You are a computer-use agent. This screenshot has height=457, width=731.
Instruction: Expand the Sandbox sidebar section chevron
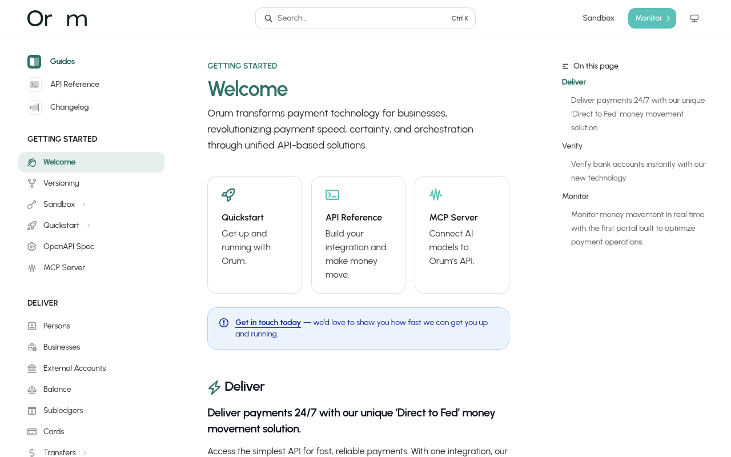(x=84, y=205)
